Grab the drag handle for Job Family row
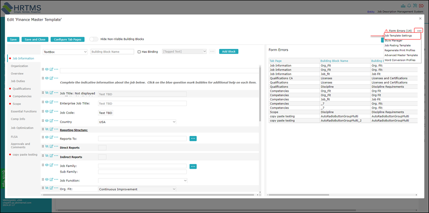Viewport: 429px width, 213px height. 43,165
